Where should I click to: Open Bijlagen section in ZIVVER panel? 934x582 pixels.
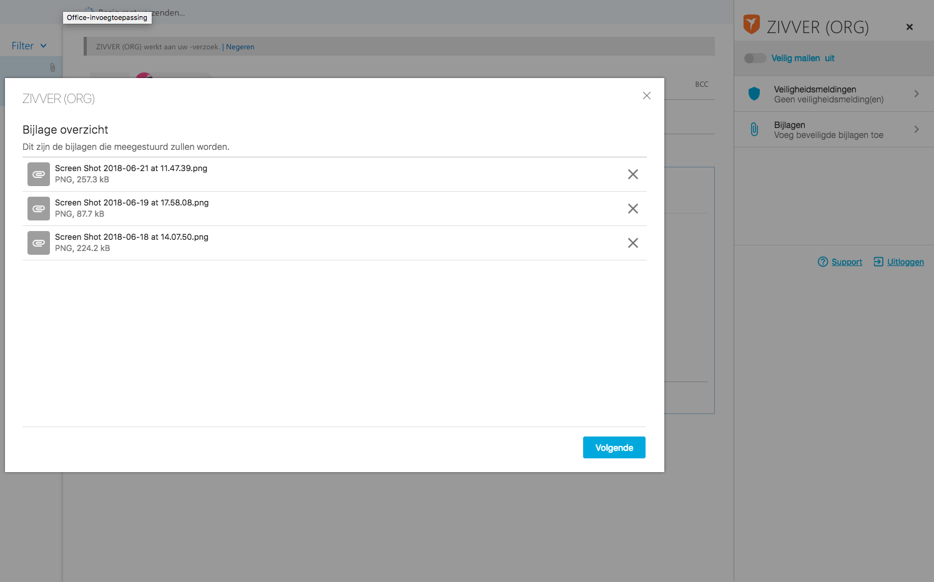click(x=834, y=130)
